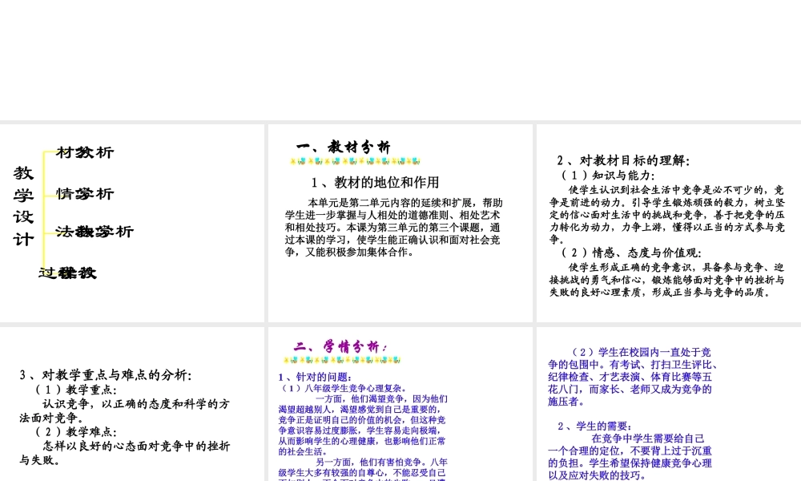Click the line (2)情感、态度与价值观:
Image resolution: width=801 pixels, height=481 pixels.
[631, 253]
